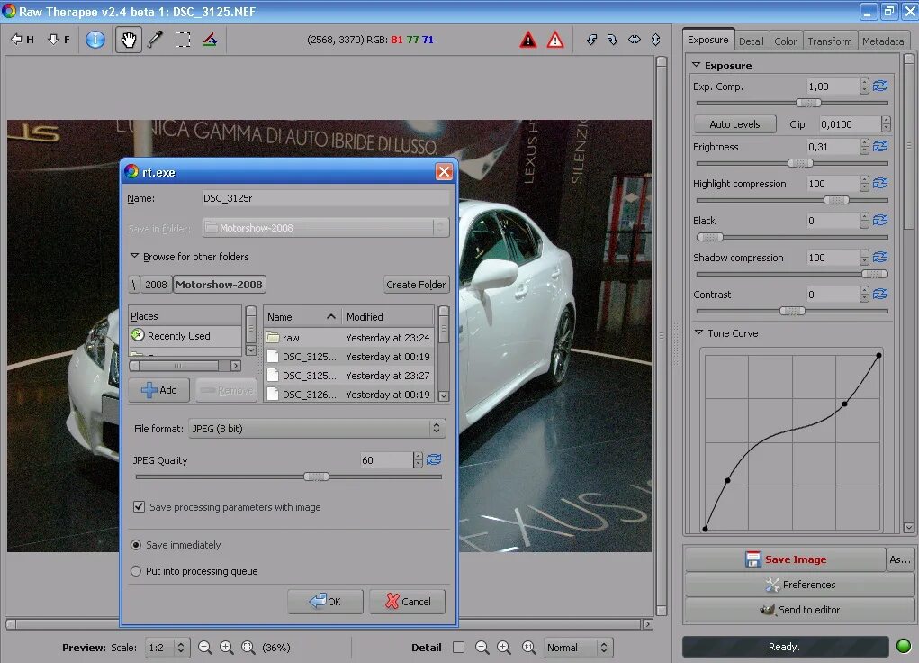Screen dimensions: 919x663
Task: Click the Save Image button
Action: (x=786, y=559)
